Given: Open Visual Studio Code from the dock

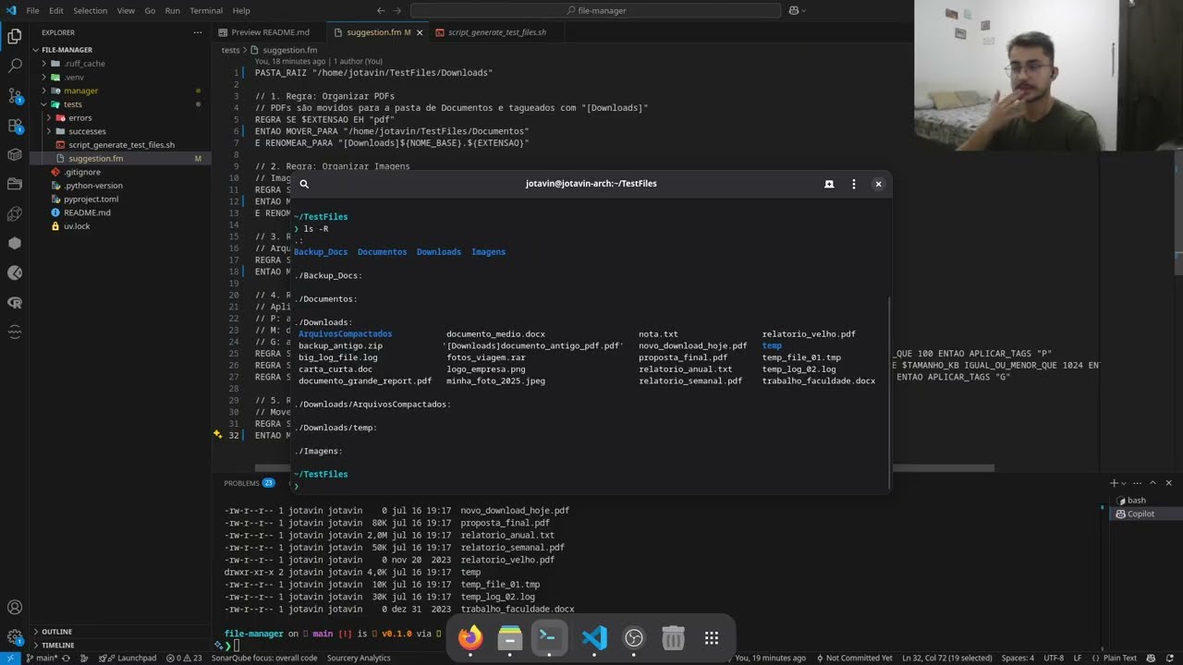Looking at the screenshot, I should [594, 637].
